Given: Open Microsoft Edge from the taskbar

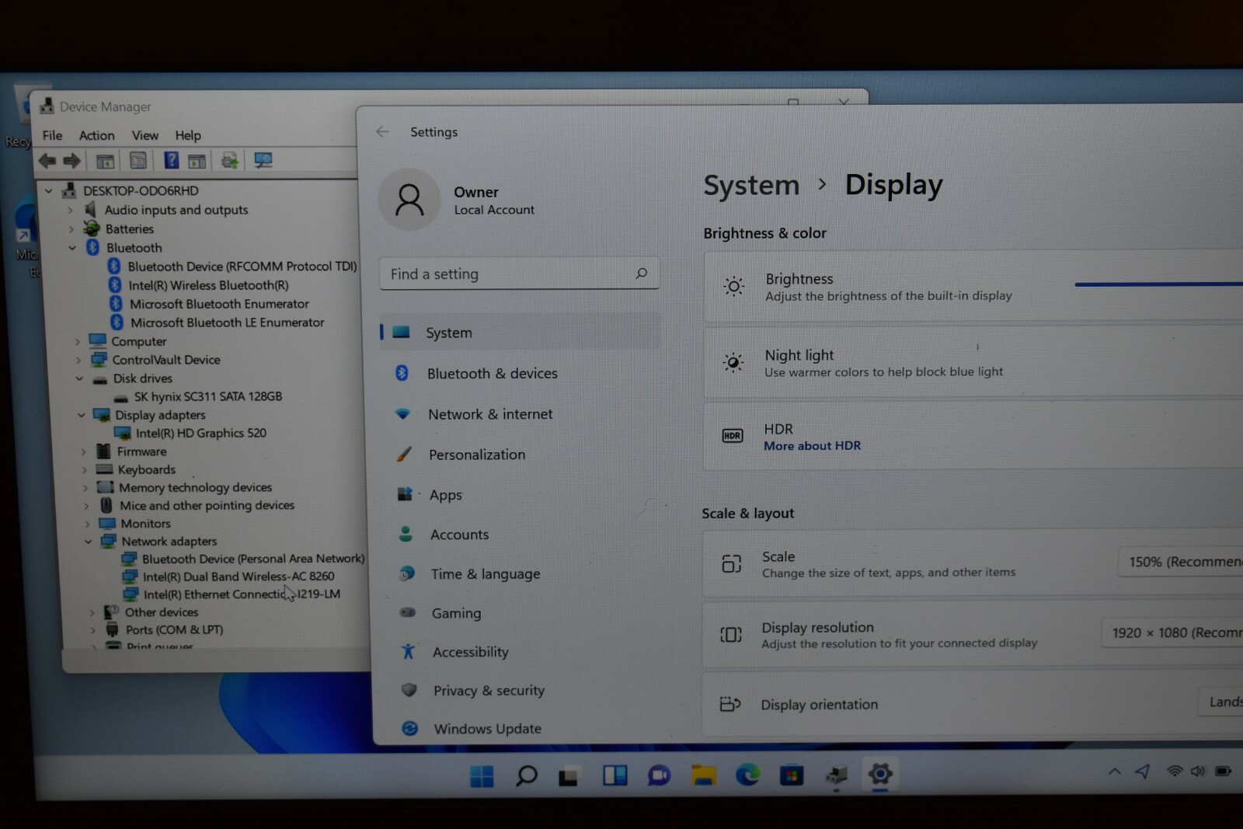Looking at the screenshot, I should coord(747,775).
